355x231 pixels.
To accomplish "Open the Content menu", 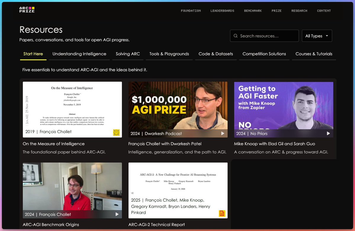I will [x=324, y=11].
